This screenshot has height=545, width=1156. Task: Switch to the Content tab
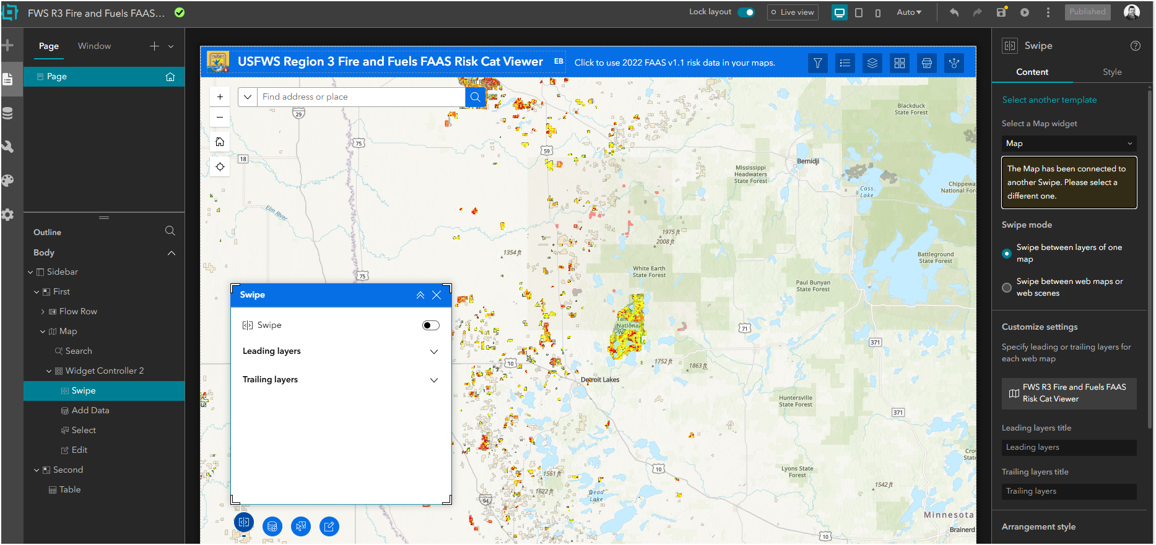point(1032,72)
